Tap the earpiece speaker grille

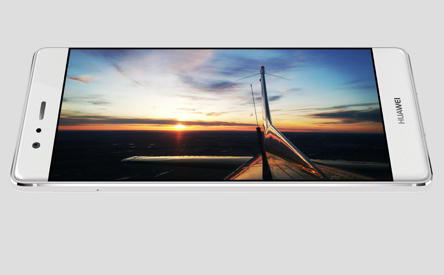(x=42, y=110)
